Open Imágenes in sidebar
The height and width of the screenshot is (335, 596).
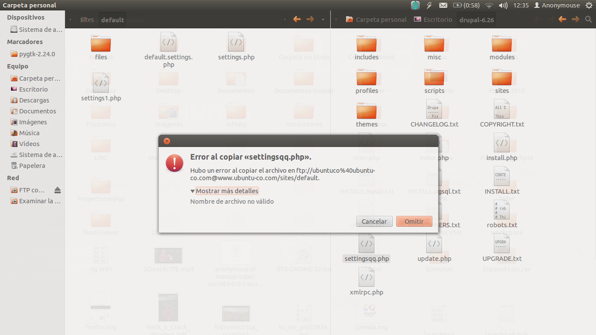pos(28,122)
